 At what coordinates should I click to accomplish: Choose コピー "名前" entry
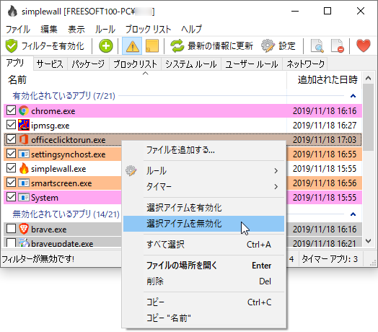(203, 318)
